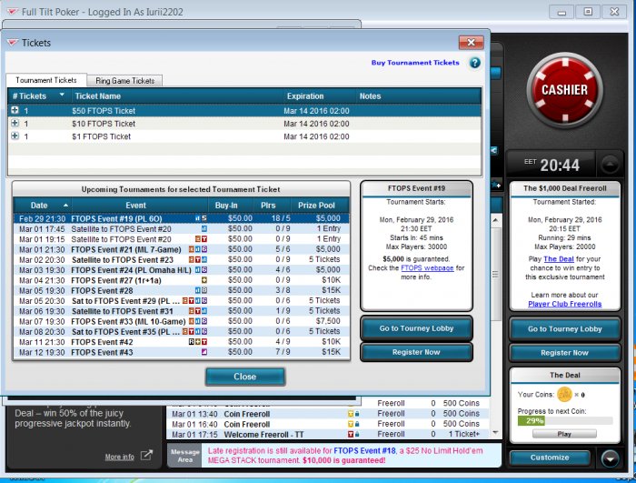This screenshot has height=483, width=636.
Task: Switch to Tournament Tickets tab
Action: pyautogui.click(x=46, y=80)
